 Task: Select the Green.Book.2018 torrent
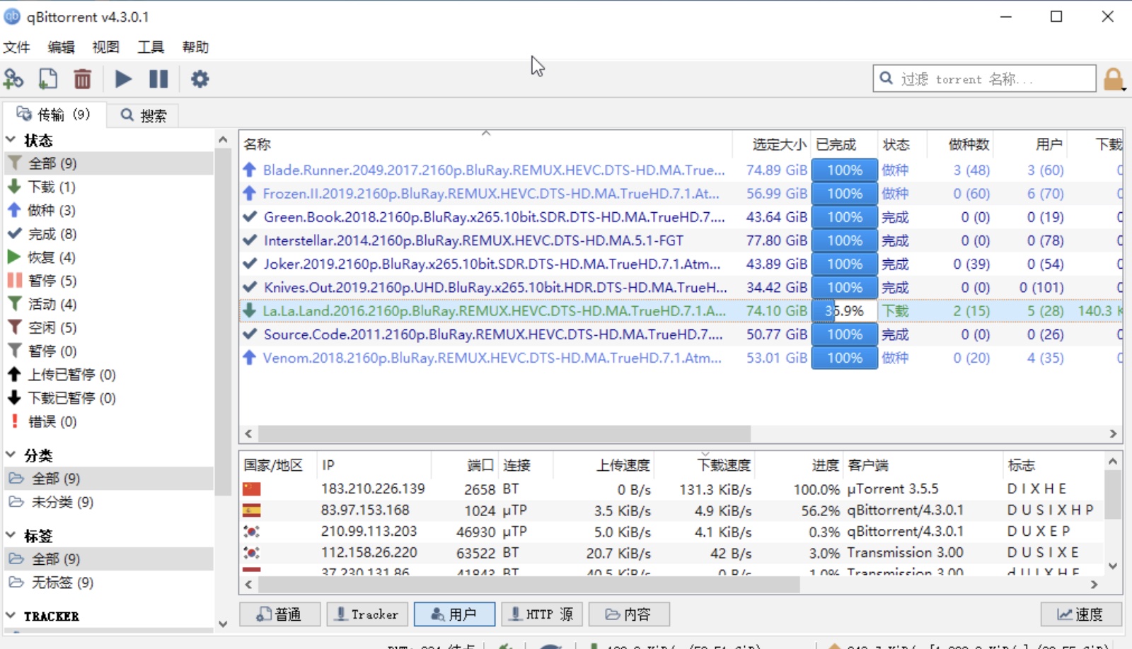(x=681, y=217)
